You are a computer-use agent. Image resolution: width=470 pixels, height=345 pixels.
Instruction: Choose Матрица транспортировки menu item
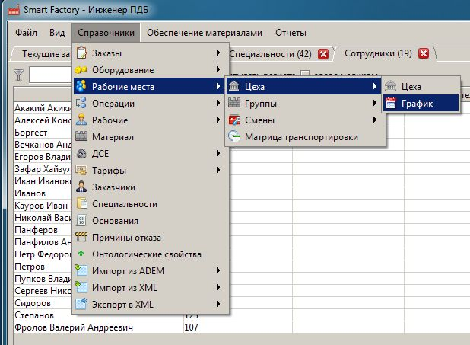tap(305, 137)
